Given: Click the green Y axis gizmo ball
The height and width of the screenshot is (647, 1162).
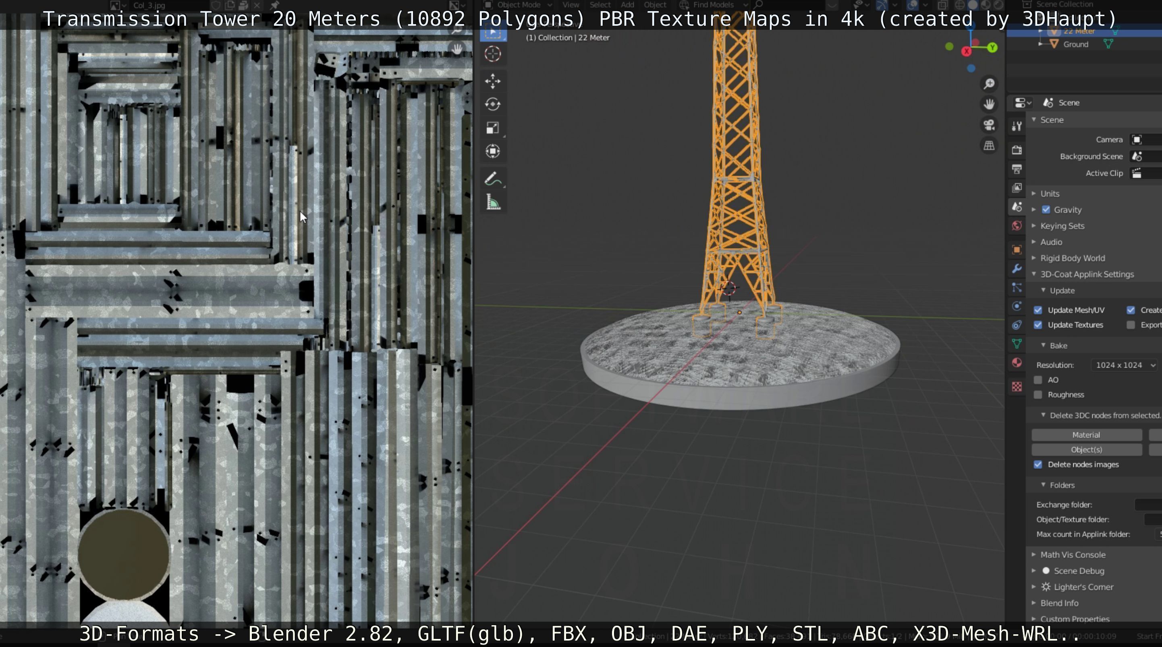Looking at the screenshot, I should coord(992,47).
